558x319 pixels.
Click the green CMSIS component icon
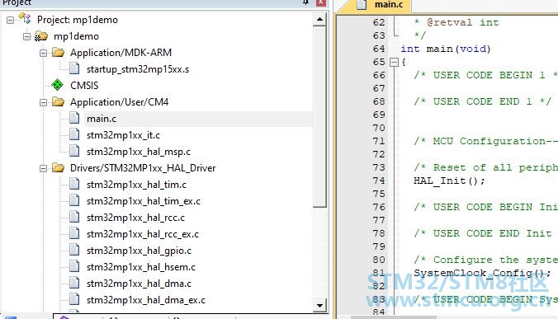57,85
